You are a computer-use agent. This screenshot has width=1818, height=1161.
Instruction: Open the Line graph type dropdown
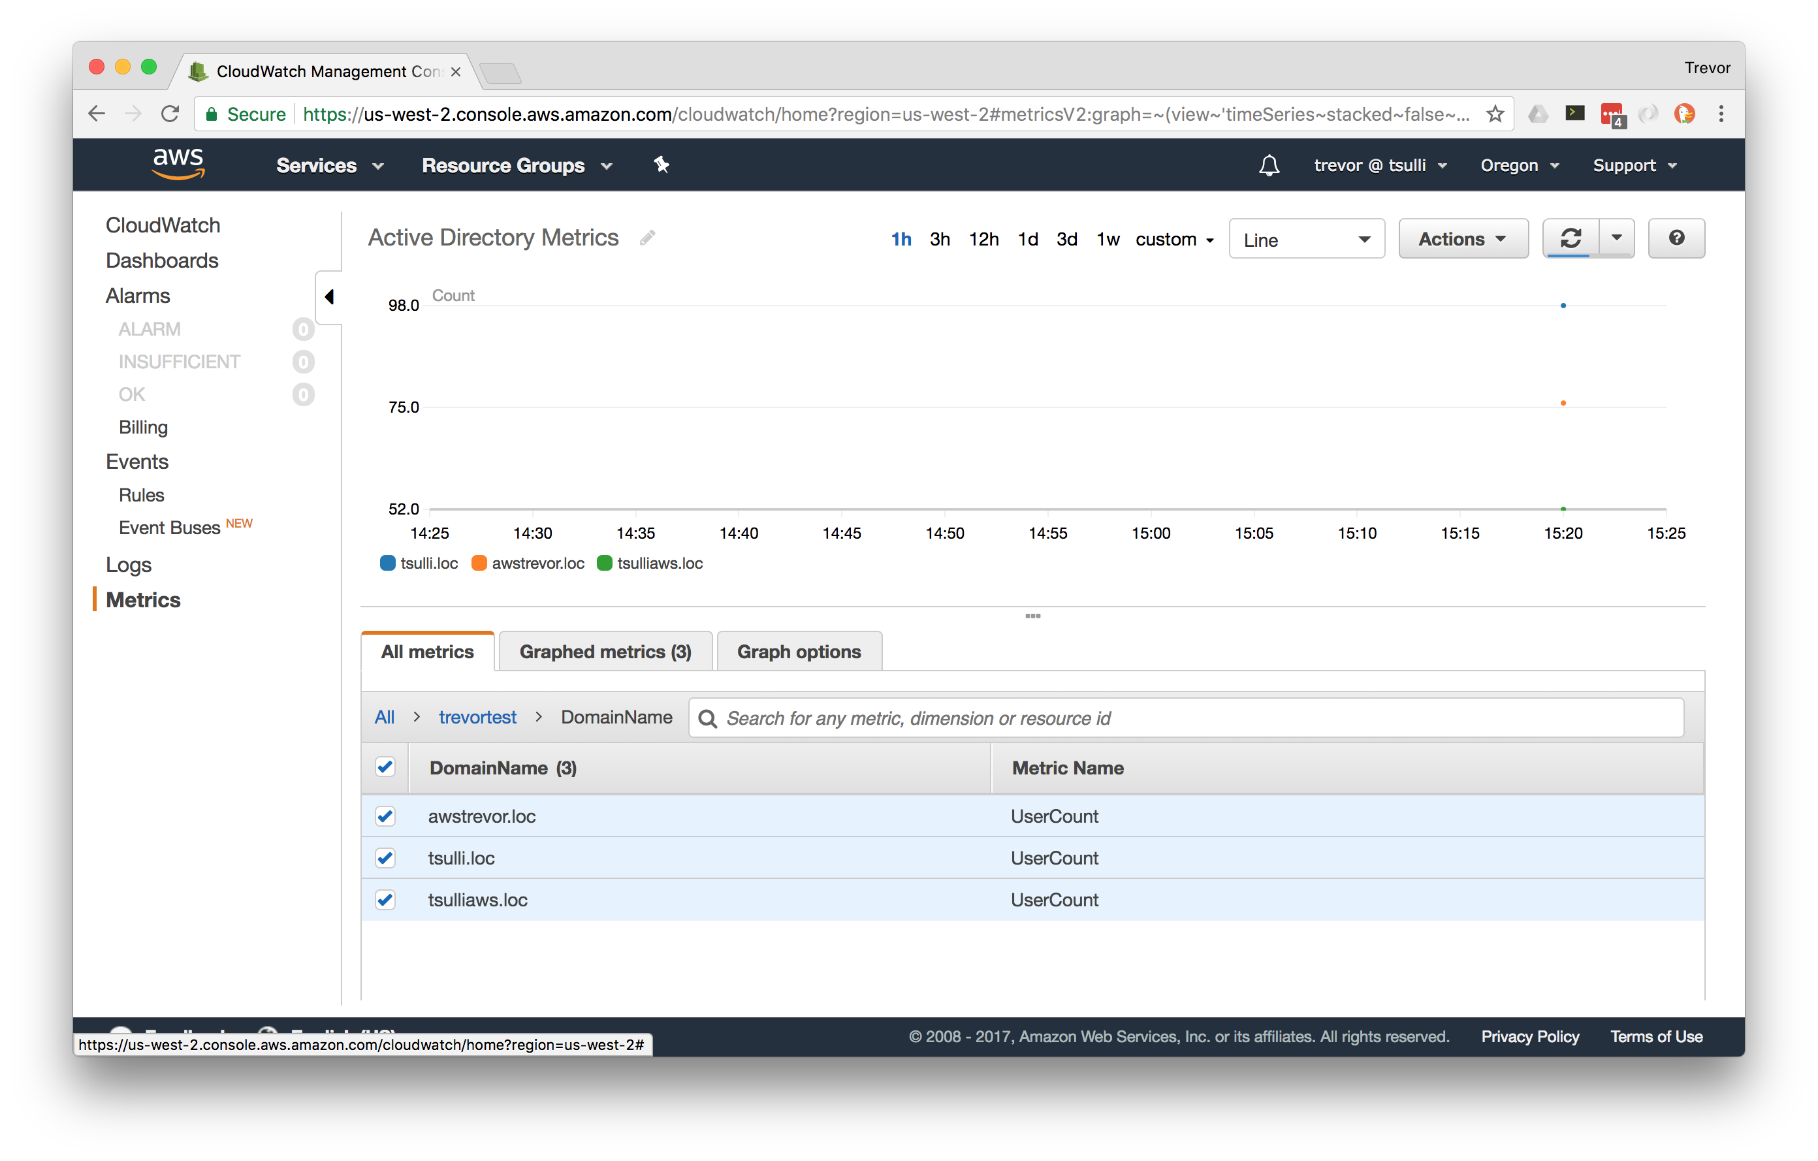point(1306,239)
